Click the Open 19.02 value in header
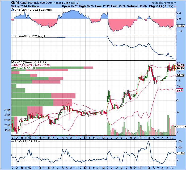Image resolution: width=186 pixels, height=170 pixels. [x=70, y=6]
